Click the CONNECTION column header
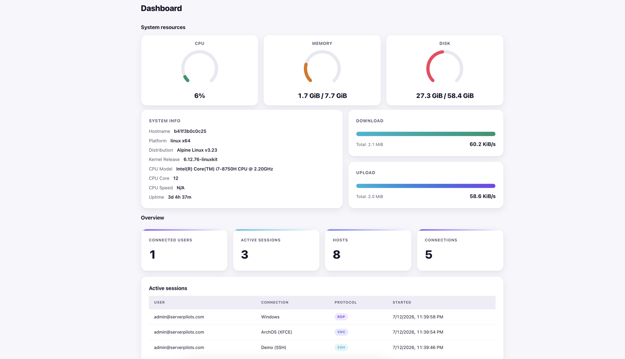This screenshot has height=359, width=625. tap(275, 302)
